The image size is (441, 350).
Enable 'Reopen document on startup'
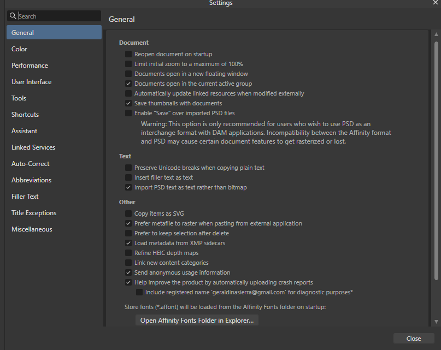[x=128, y=54]
